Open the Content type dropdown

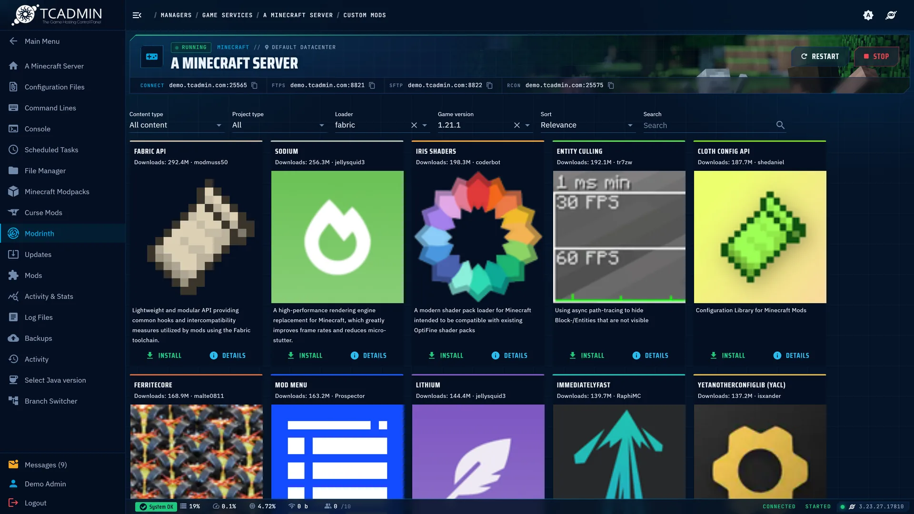tap(177, 125)
